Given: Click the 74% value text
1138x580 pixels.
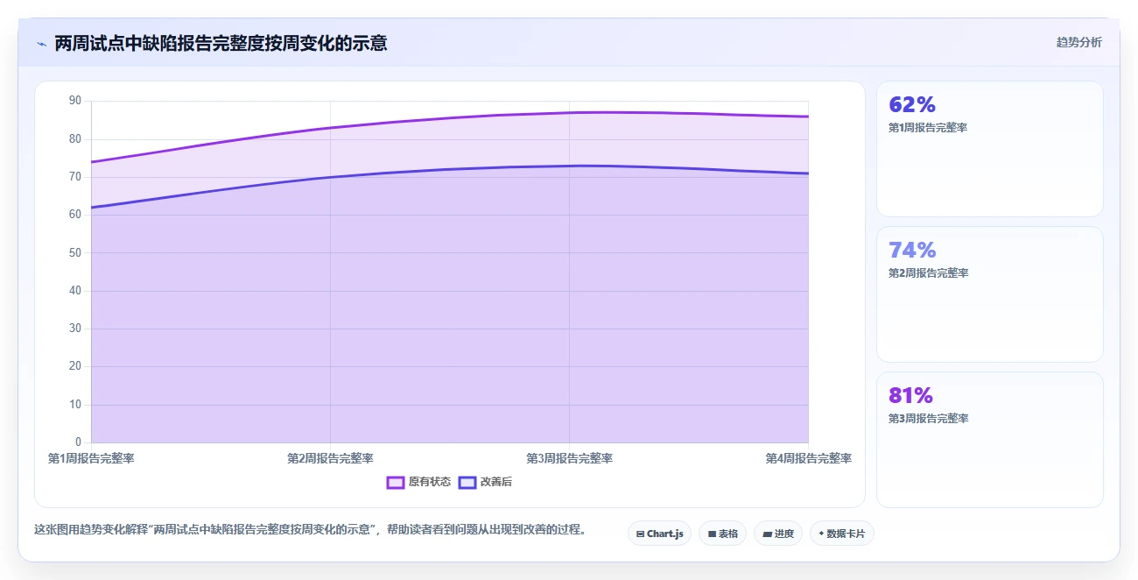Looking at the screenshot, I should 912,250.
